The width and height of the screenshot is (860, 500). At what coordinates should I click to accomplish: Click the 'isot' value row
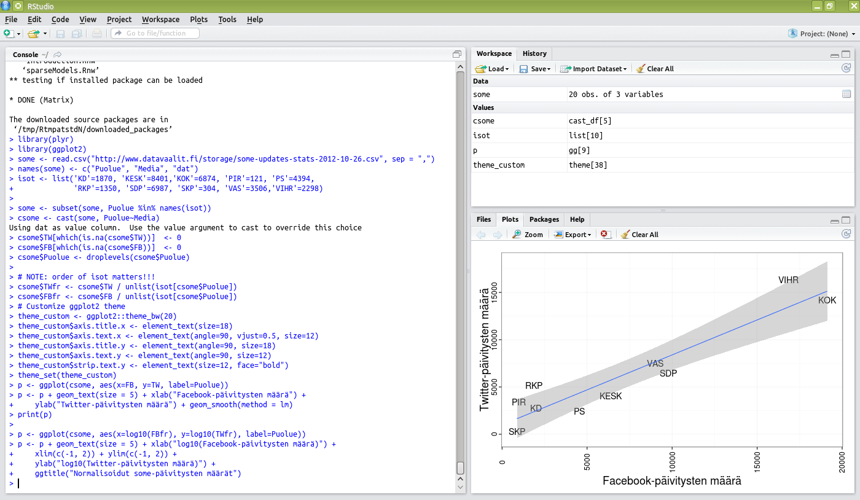[x=663, y=135]
